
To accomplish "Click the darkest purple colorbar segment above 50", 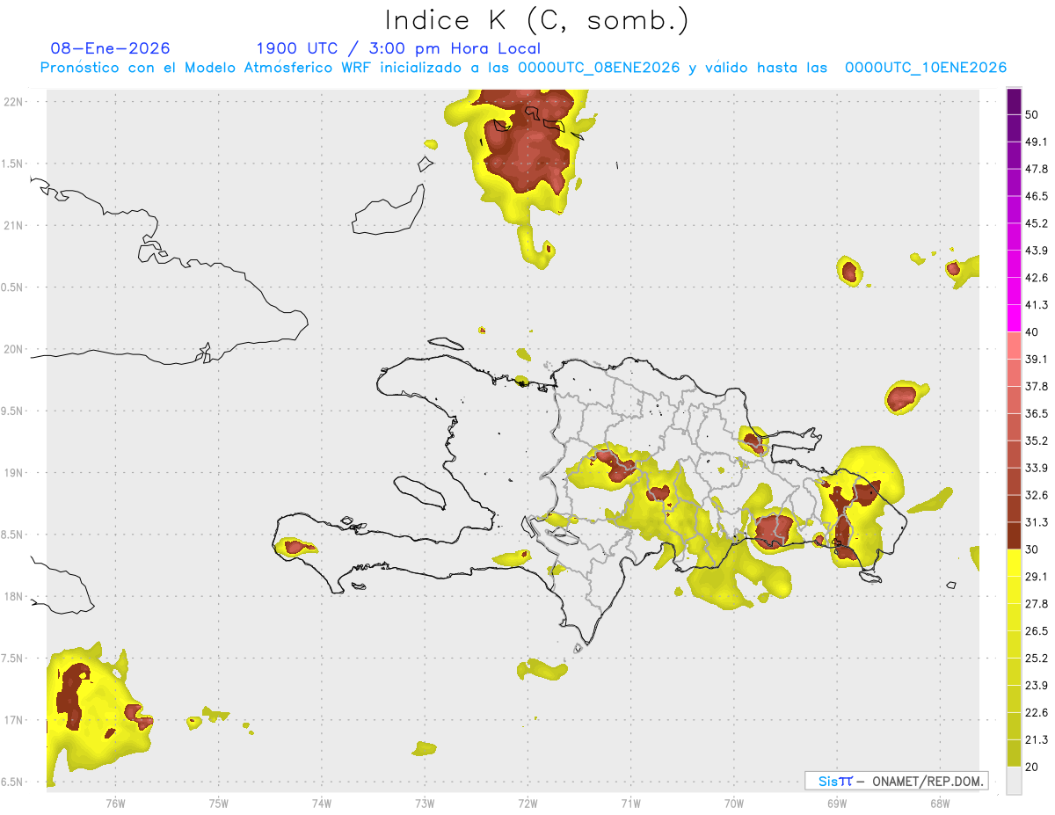I will click(x=1015, y=102).
